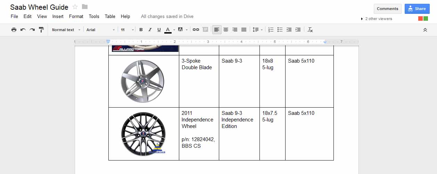Open the File menu
This screenshot has height=174, width=437.
tap(14, 16)
